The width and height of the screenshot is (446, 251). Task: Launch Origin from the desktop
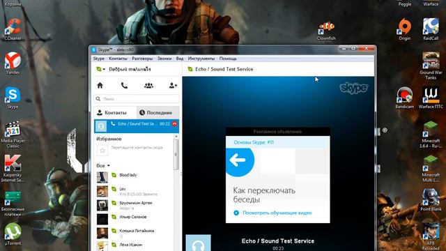404,29
